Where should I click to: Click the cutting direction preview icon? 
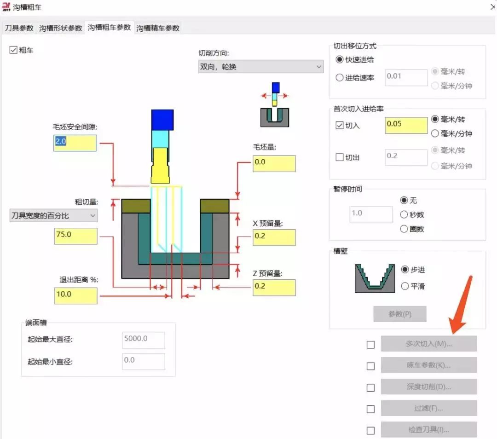pyautogui.click(x=274, y=105)
